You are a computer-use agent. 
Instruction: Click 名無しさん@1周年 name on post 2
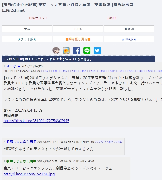(x=21, y=142)
